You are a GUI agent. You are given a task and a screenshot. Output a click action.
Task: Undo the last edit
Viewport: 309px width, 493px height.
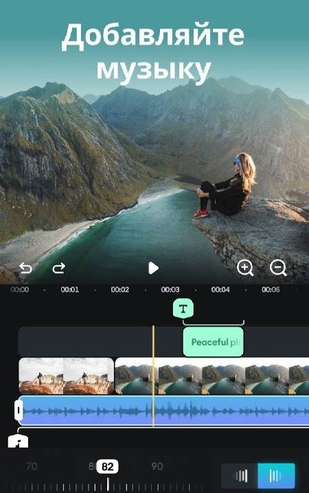coord(26,268)
